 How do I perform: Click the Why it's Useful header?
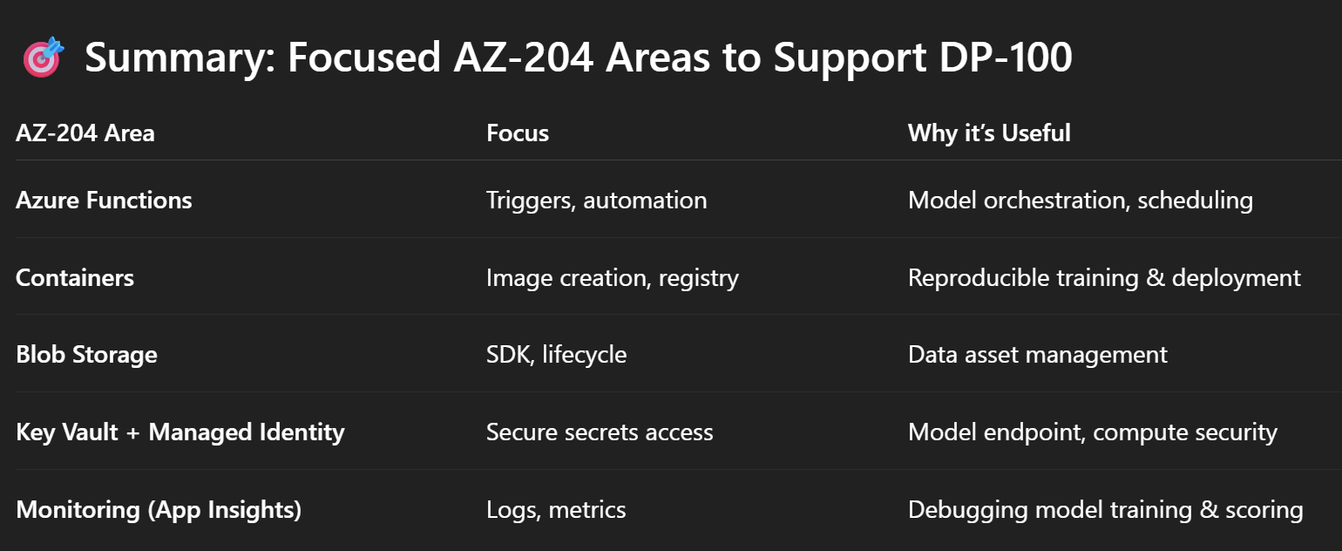click(x=989, y=133)
